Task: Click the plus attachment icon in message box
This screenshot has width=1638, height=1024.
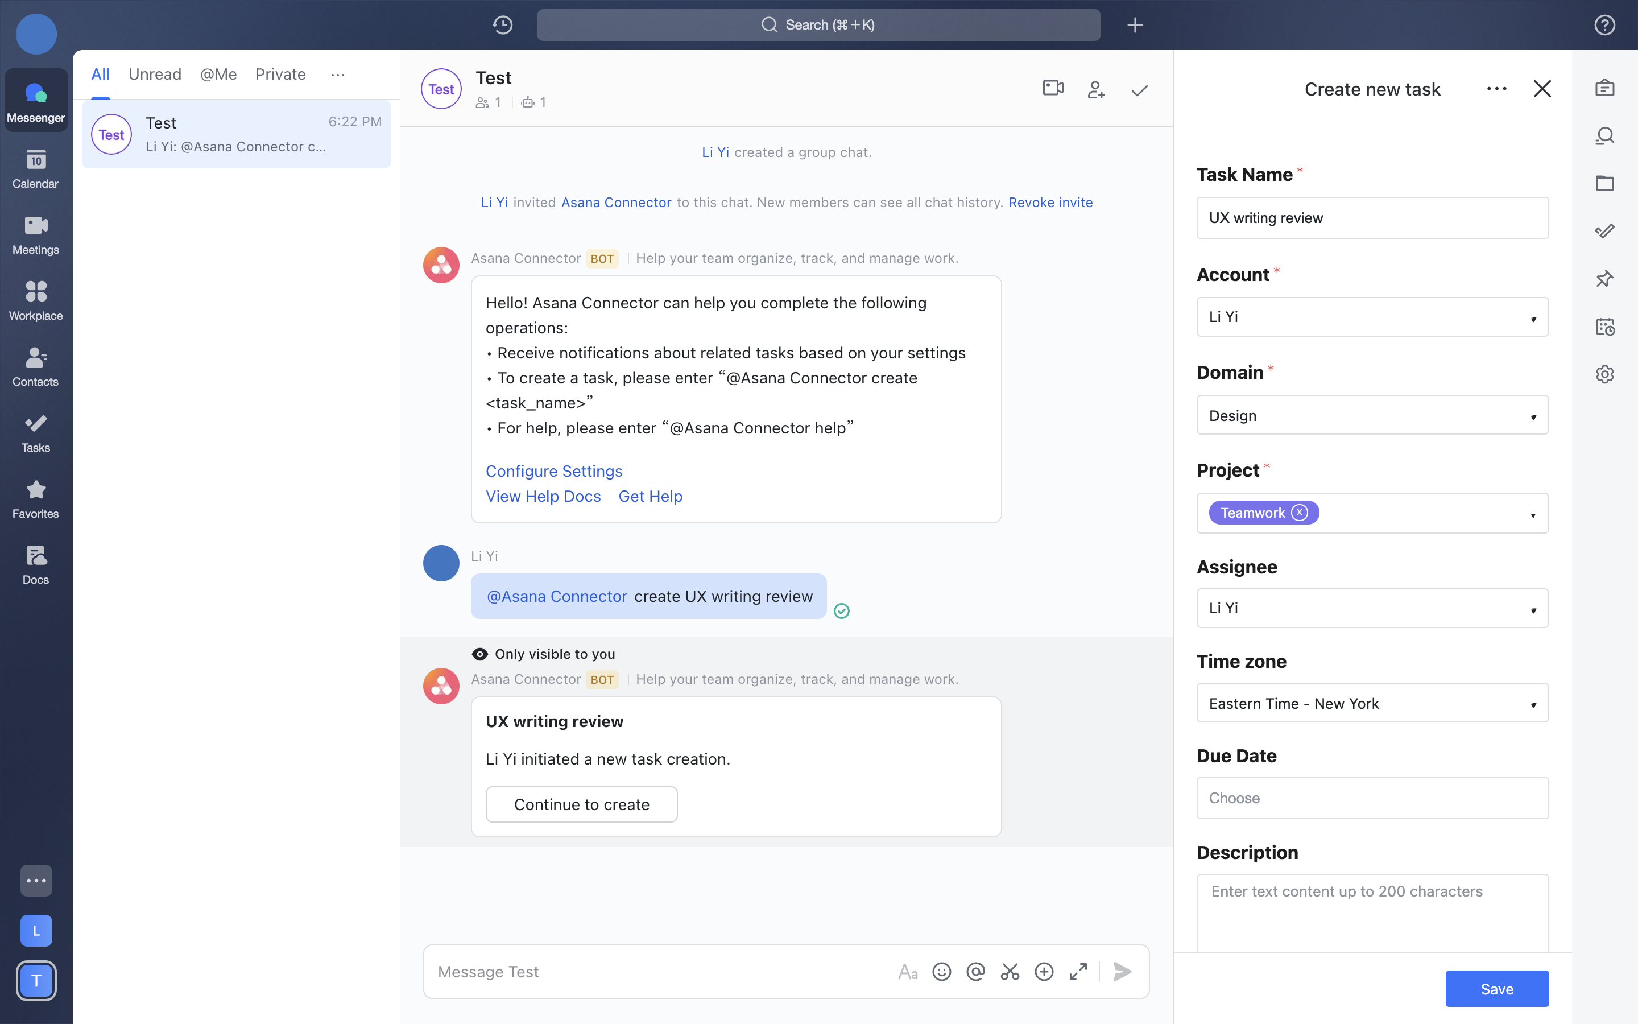Action: tap(1044, 972)
